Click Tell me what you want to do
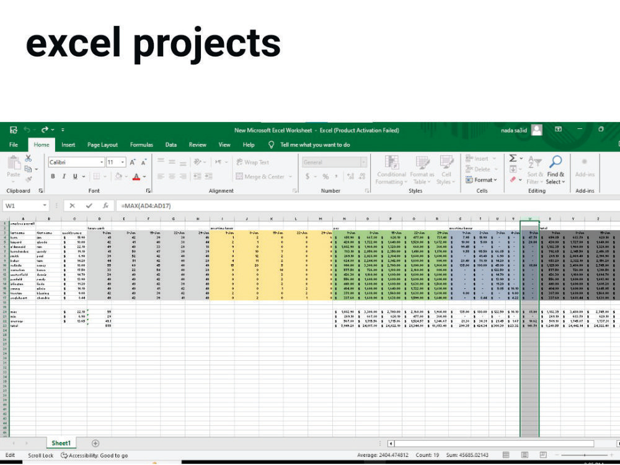The image size is (620, 465). point(315,144)
